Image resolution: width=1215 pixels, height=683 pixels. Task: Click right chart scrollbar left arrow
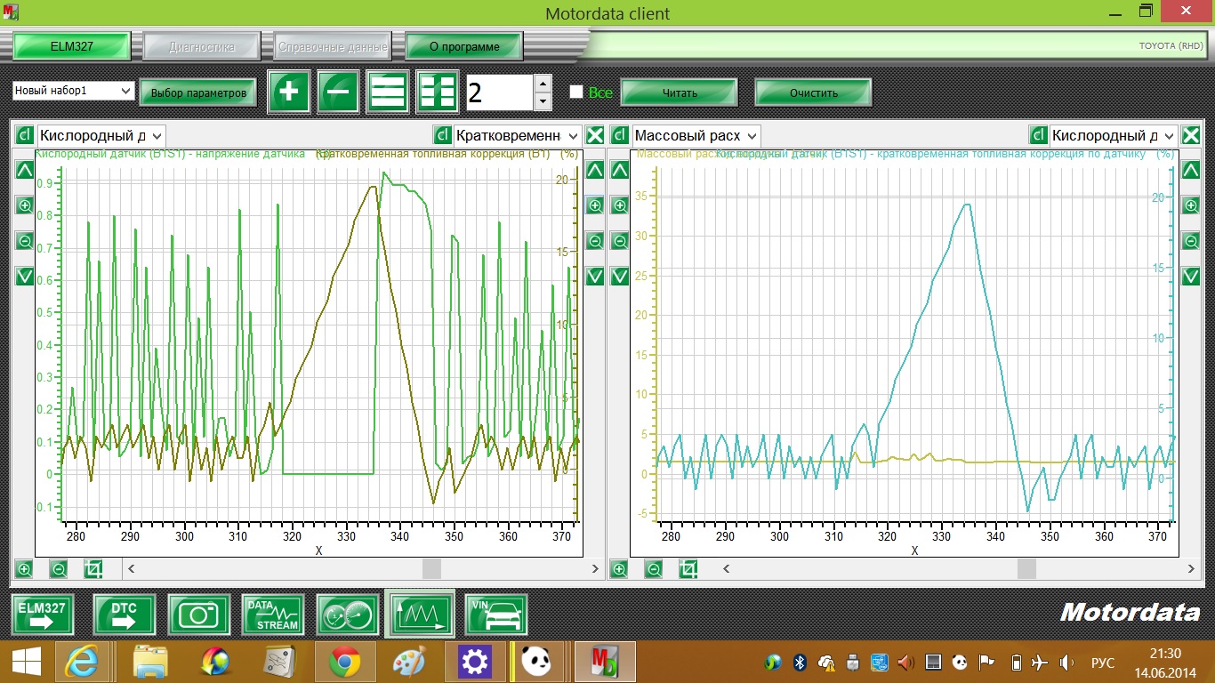point(727,568)
